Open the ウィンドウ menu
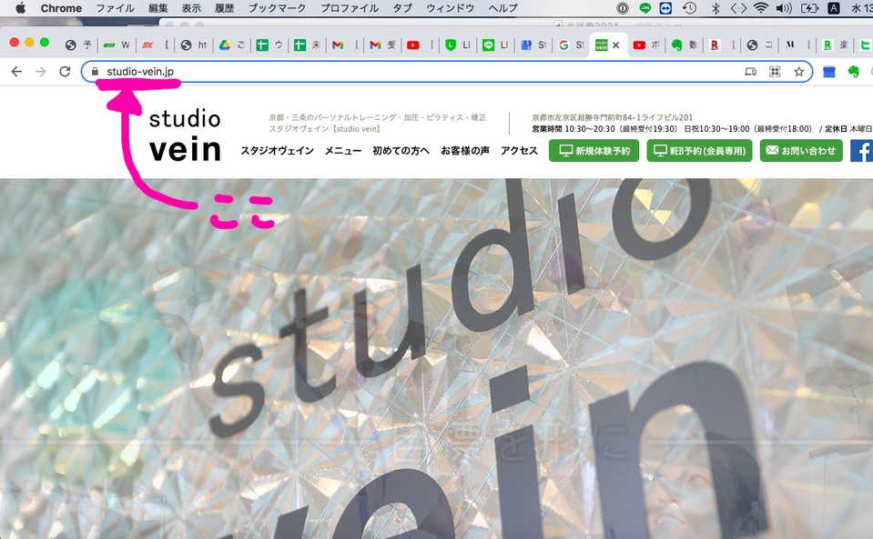 tap(451, 8)
